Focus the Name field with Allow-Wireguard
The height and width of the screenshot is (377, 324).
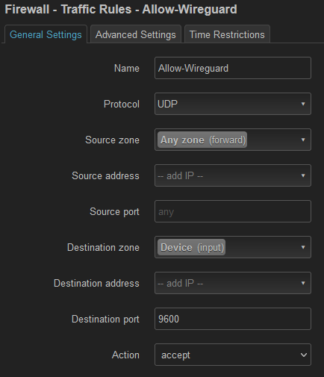pyautogui.click(x=233, y=68)
